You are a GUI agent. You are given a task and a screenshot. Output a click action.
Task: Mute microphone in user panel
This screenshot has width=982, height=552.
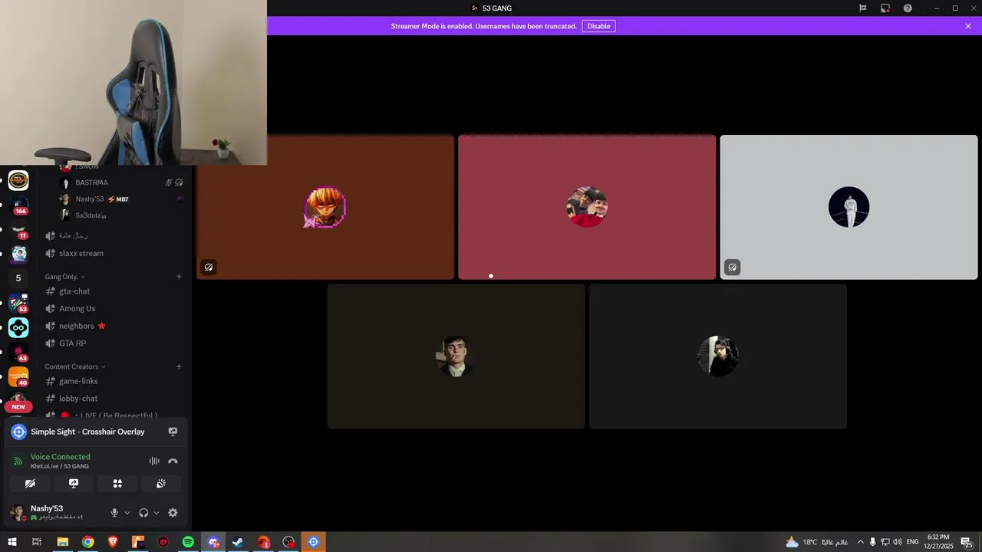point(114,513)
